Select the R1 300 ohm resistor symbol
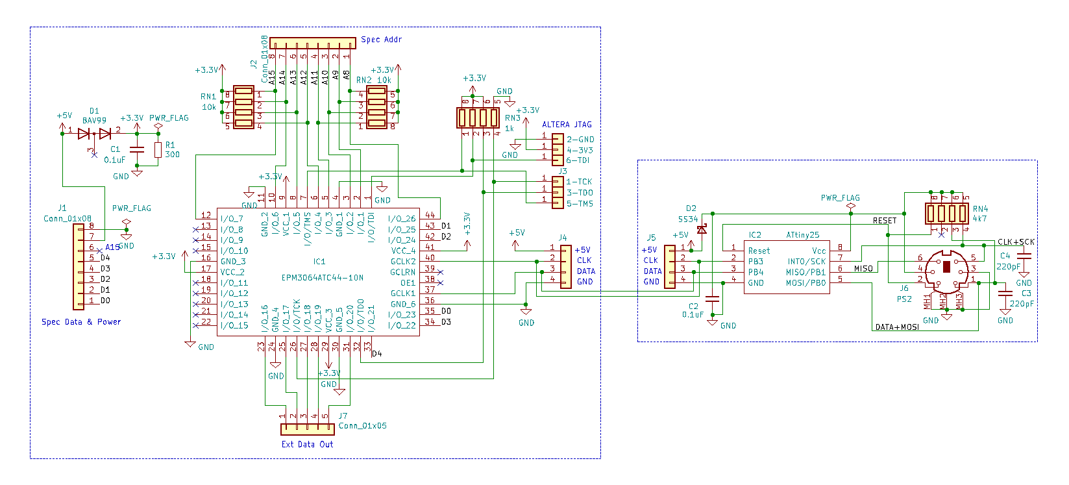 pos(158,150)
